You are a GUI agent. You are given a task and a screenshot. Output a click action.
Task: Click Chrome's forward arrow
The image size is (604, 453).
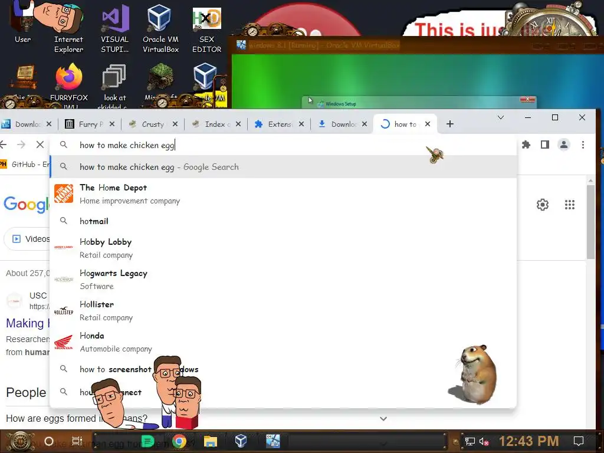pyautogui.click(x=22, y=145)
